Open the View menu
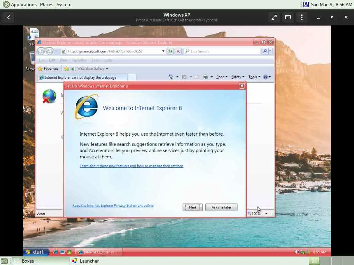This screenshot has width=354, height=265. tap(64, 60)
